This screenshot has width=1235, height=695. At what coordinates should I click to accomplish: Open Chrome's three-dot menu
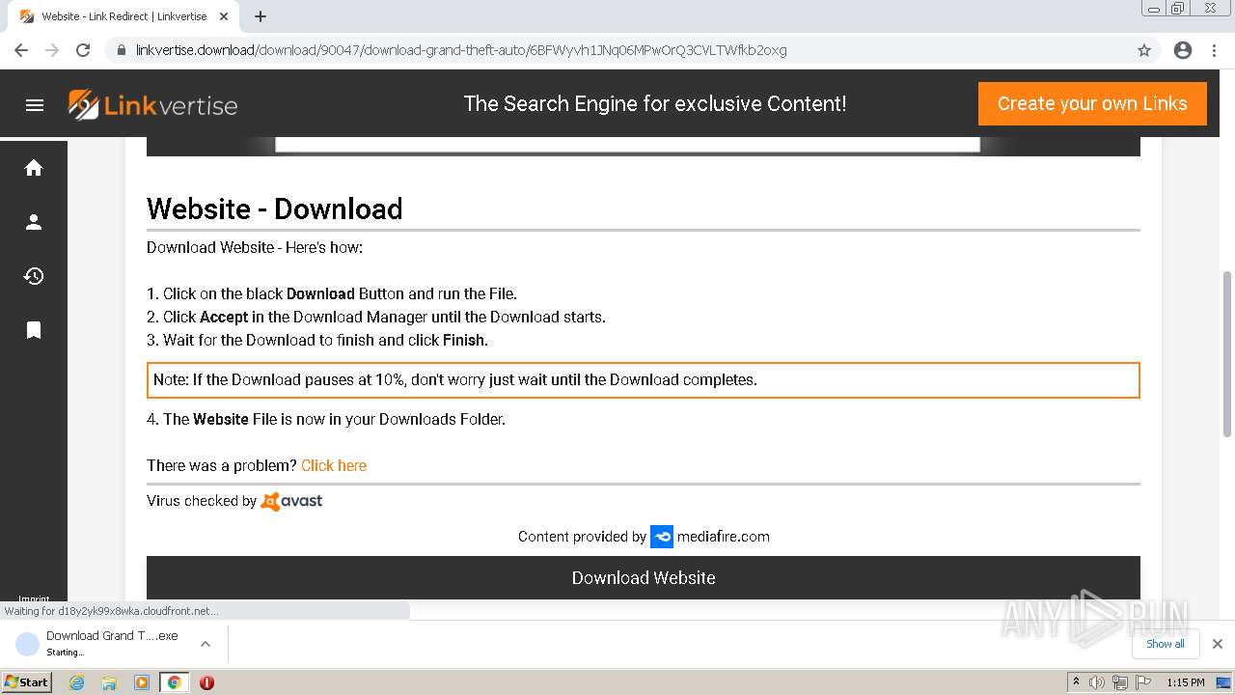(1214, 50)
